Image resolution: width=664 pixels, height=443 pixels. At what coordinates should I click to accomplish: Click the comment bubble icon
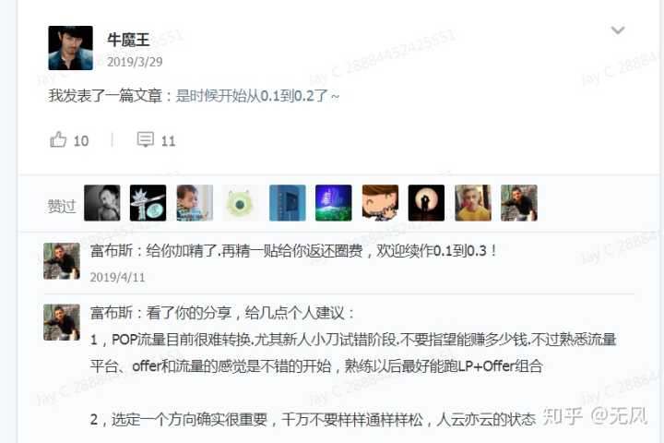tap(146, 139)
